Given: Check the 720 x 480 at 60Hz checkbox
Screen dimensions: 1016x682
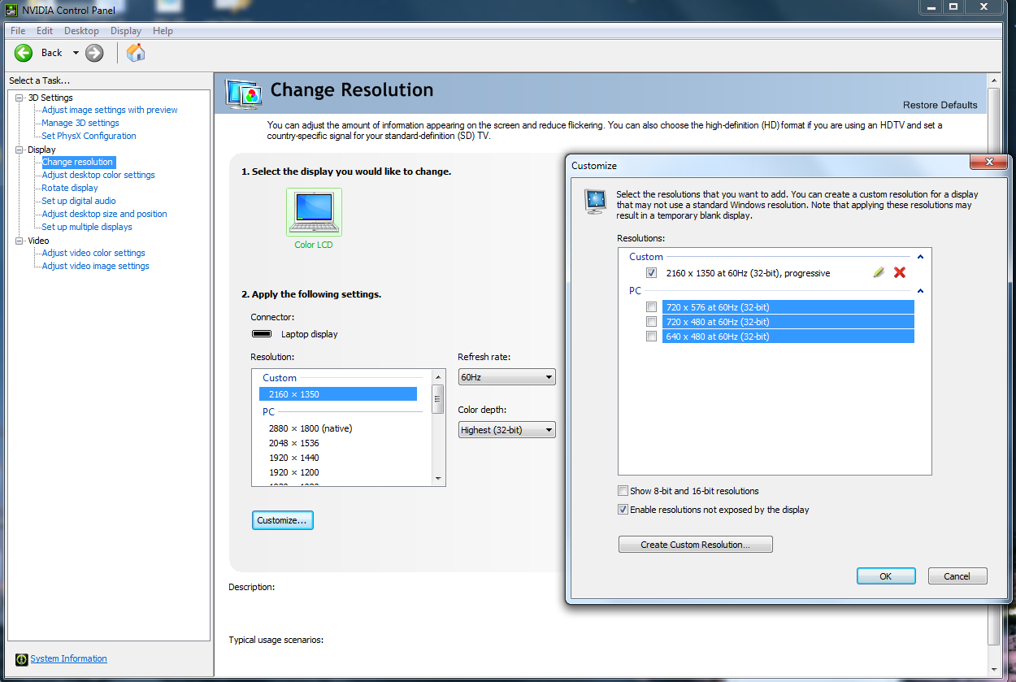Looking at the screenshot, I should click(x=652, y=322).
